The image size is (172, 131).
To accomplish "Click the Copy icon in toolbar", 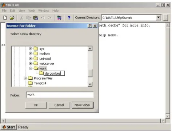I will tap(28, 18).
